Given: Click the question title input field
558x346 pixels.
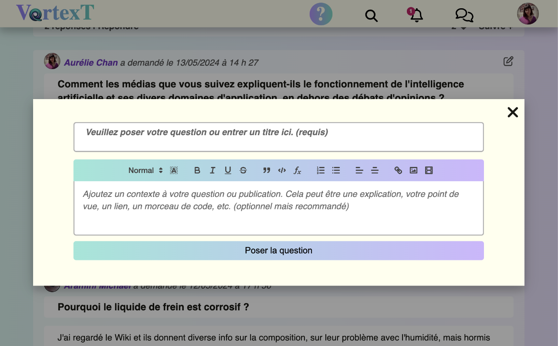Looking at the screenshot, I should pyautogui.click(x=278, y=137).
